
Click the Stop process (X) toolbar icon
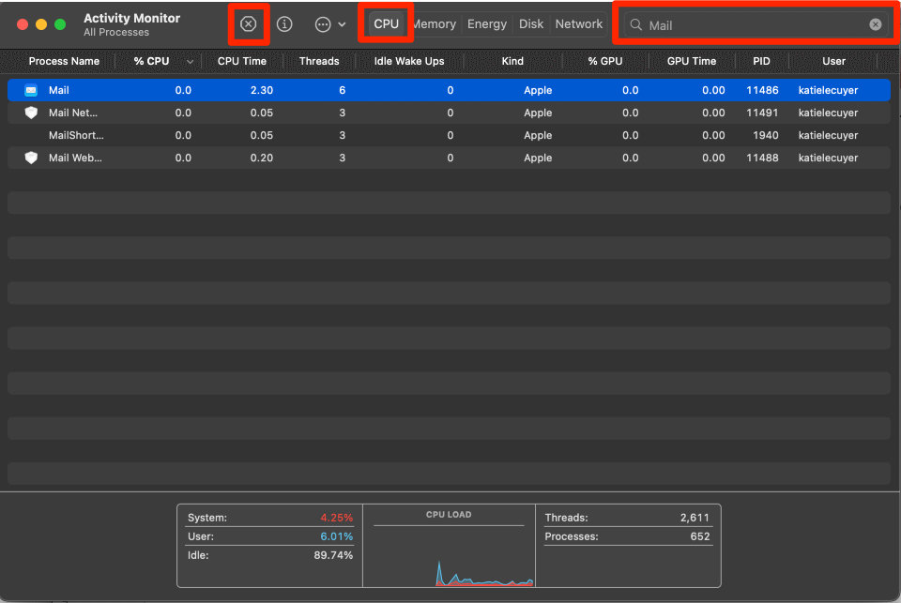click(x=248, y=24)
